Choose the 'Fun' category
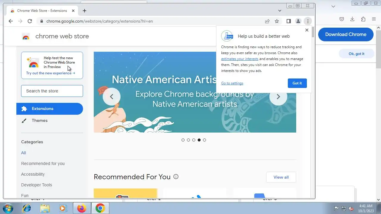381x214 pixels. [25, 196]
